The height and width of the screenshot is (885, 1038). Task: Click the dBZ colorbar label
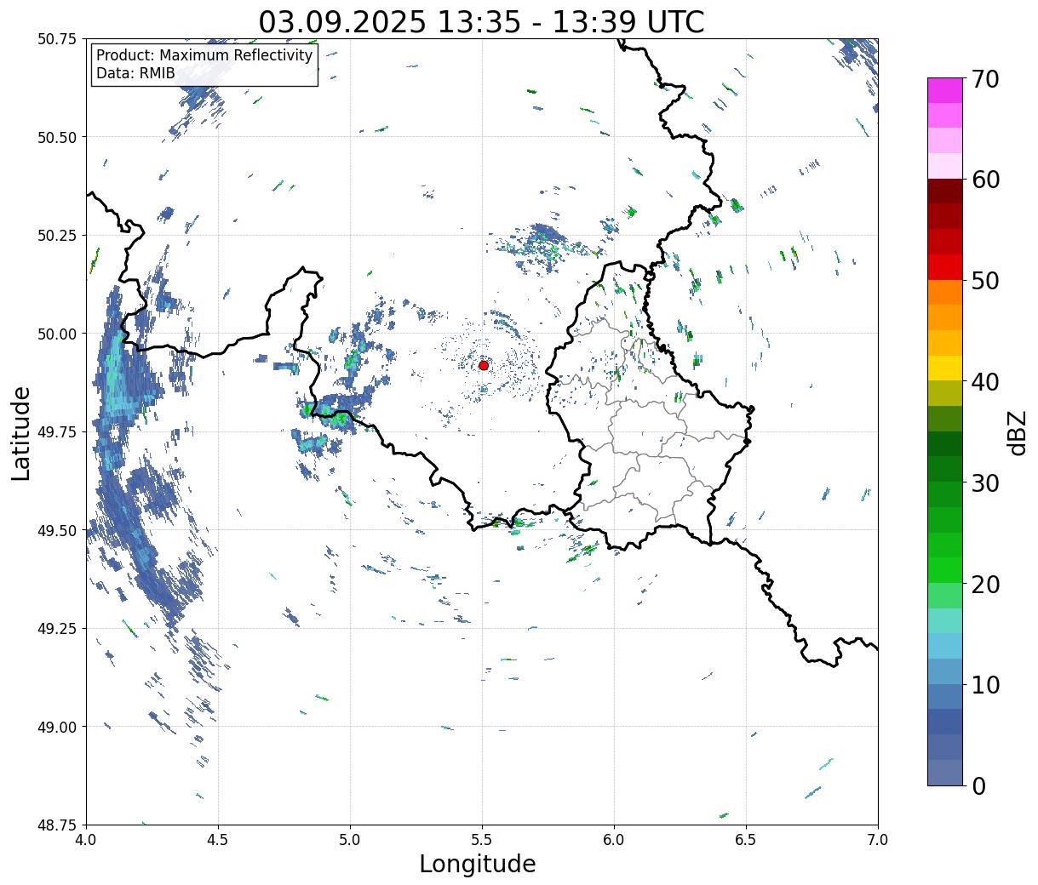coord(1017,432)
